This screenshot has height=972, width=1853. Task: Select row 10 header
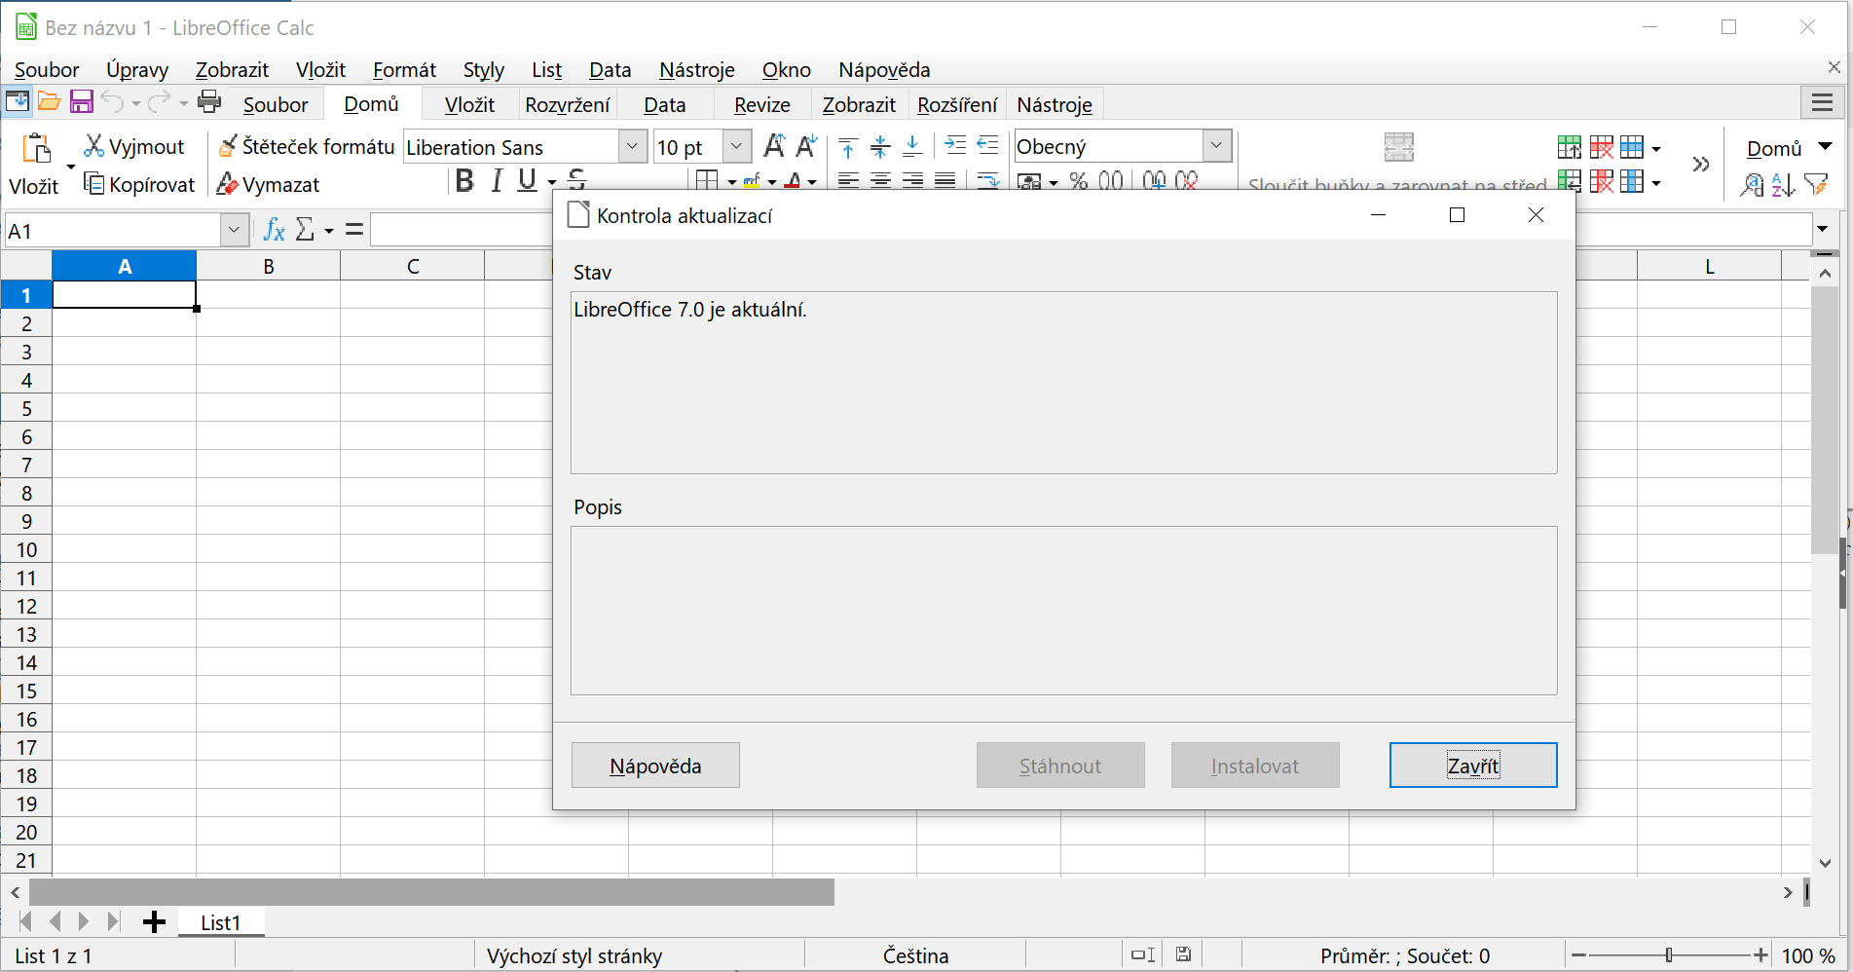pyautogui.click(x=26, y=549)
